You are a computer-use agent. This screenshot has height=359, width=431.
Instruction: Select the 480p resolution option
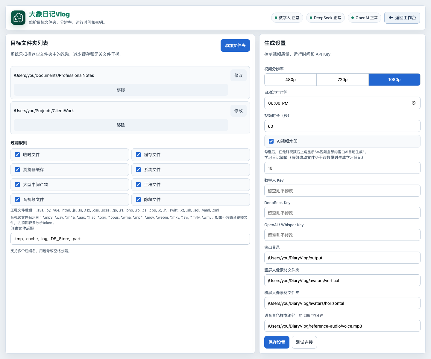pos(290,80)
